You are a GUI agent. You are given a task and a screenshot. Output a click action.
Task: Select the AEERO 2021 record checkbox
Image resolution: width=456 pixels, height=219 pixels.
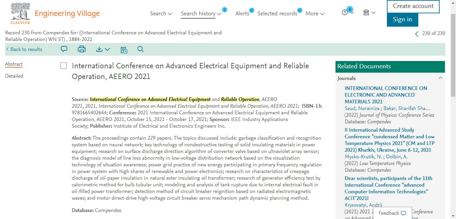(63, 66)
